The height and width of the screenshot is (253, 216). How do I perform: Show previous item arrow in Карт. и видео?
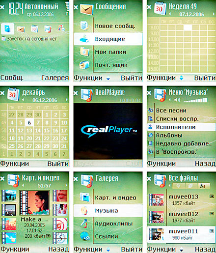pos(23,185)
